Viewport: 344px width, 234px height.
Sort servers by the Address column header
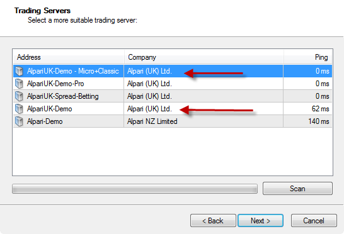pyautogui.click(x=69, y=57)
